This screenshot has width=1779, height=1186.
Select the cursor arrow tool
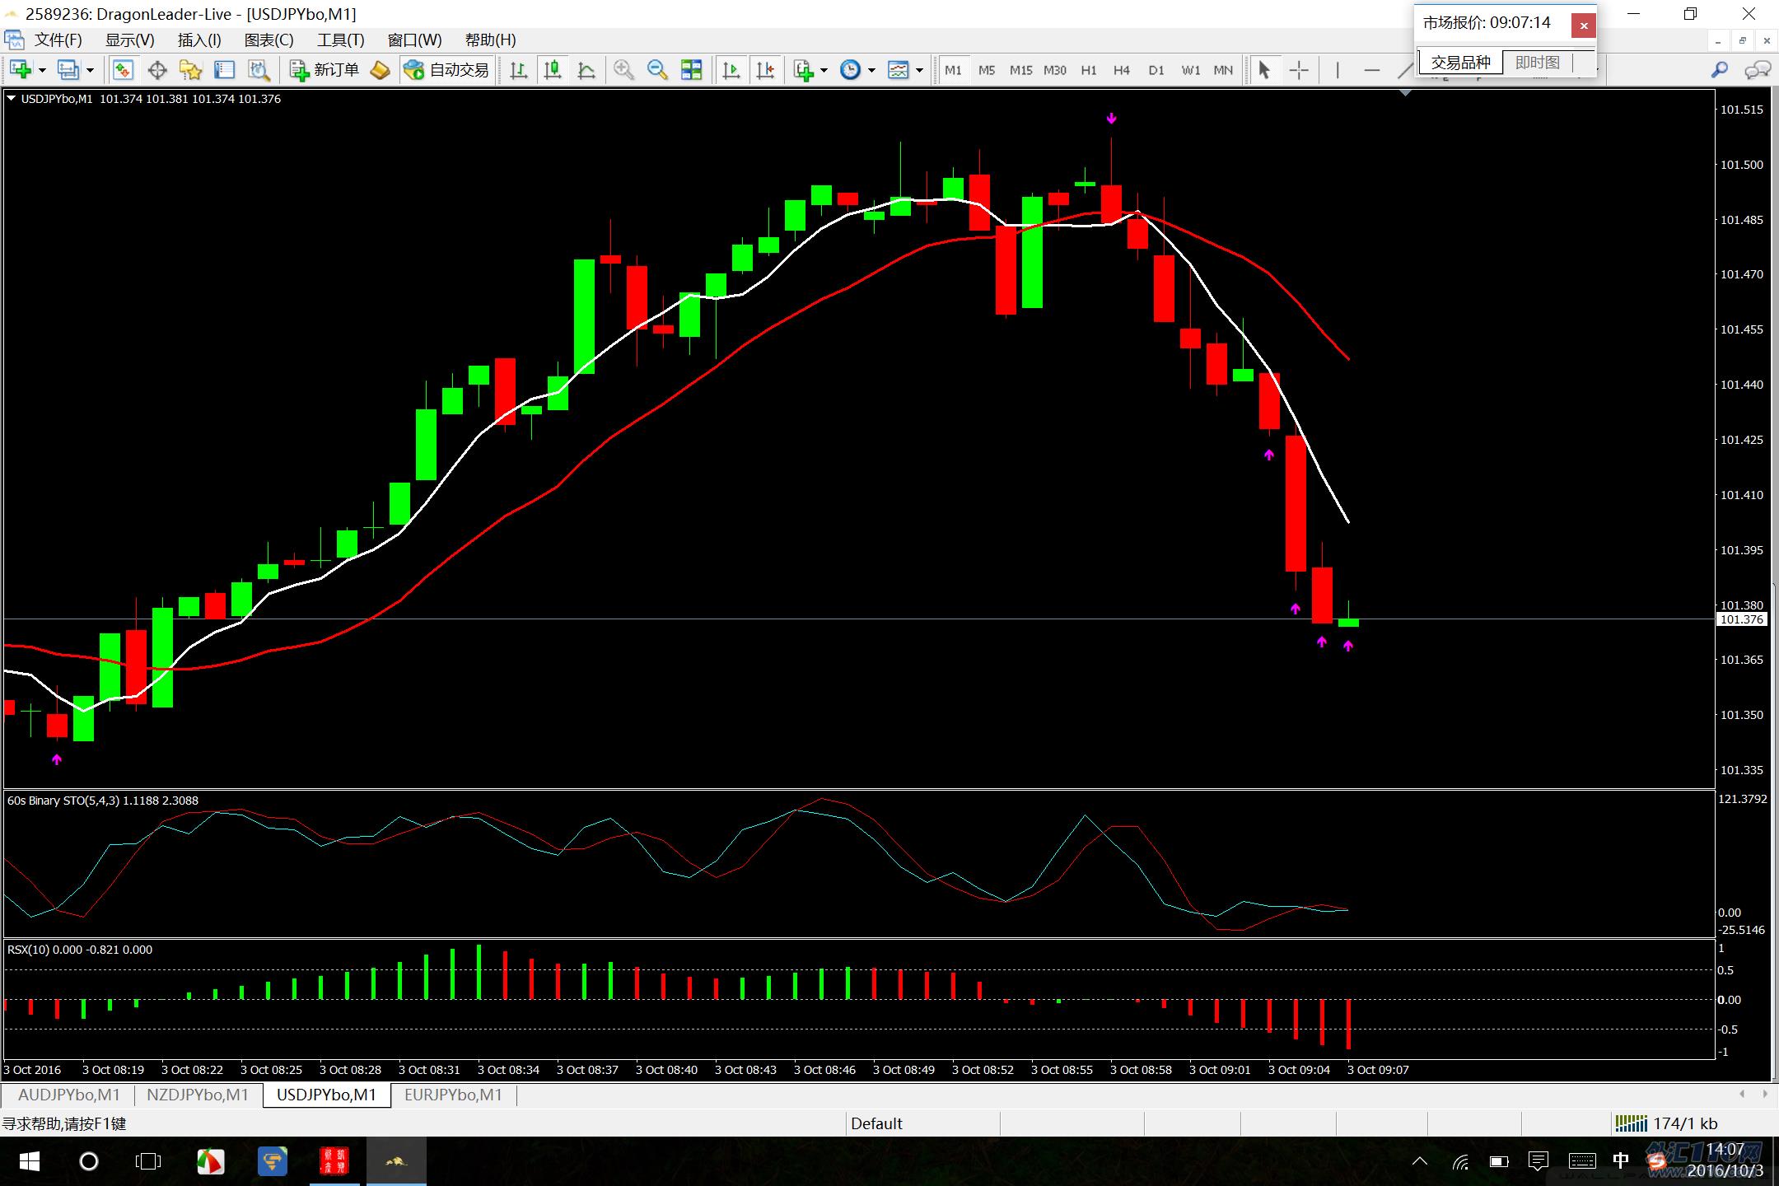click(x=1264, y=70)
